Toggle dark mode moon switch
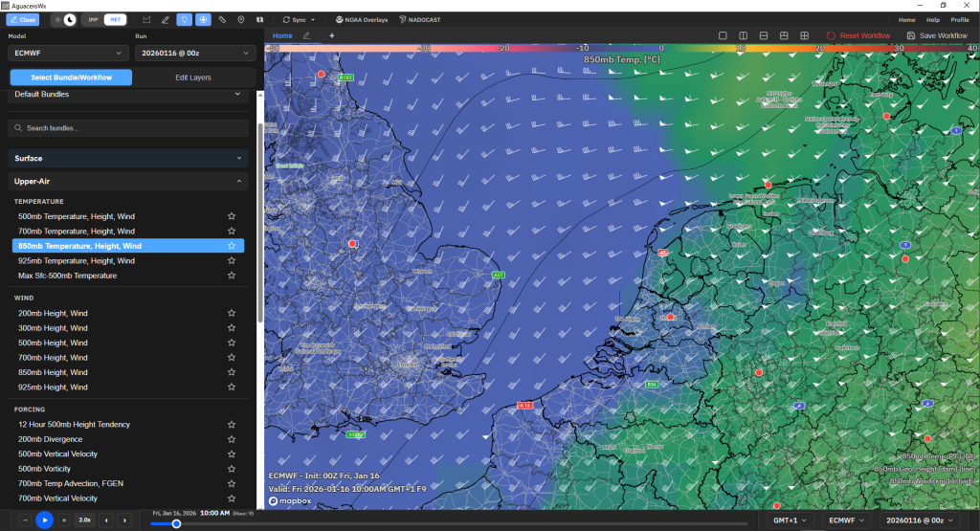This screenshot has width=980, height=531. [x=70, y=20]
